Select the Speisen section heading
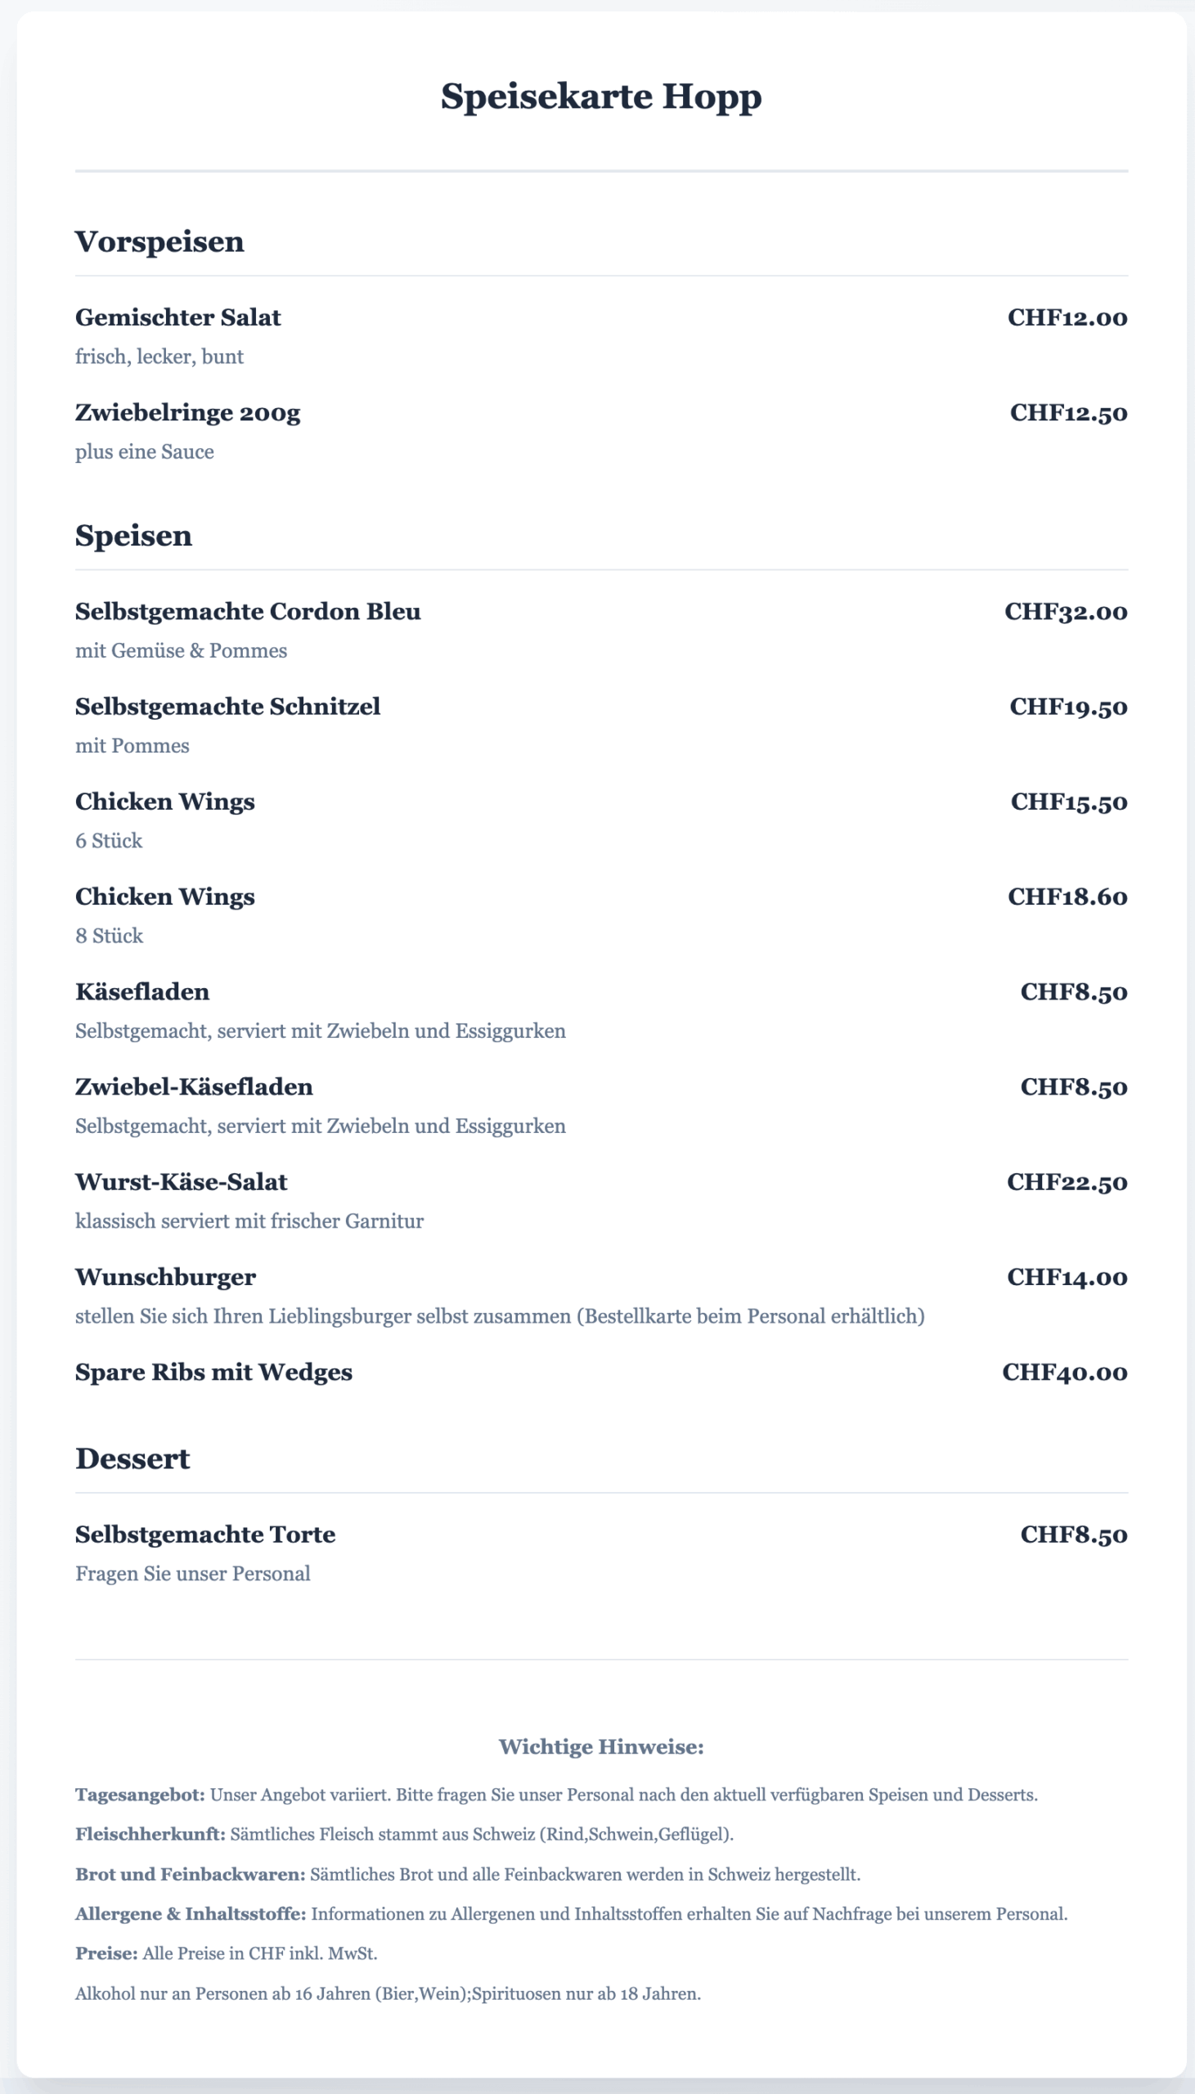This screenshot has height=2094, width=1195. (x=134, y=535)
